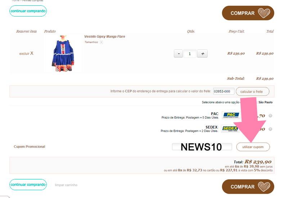Select the PAC shipping radio button
Image resolution: width=288 pixels, height=198 pixels.
pos(270,115)
